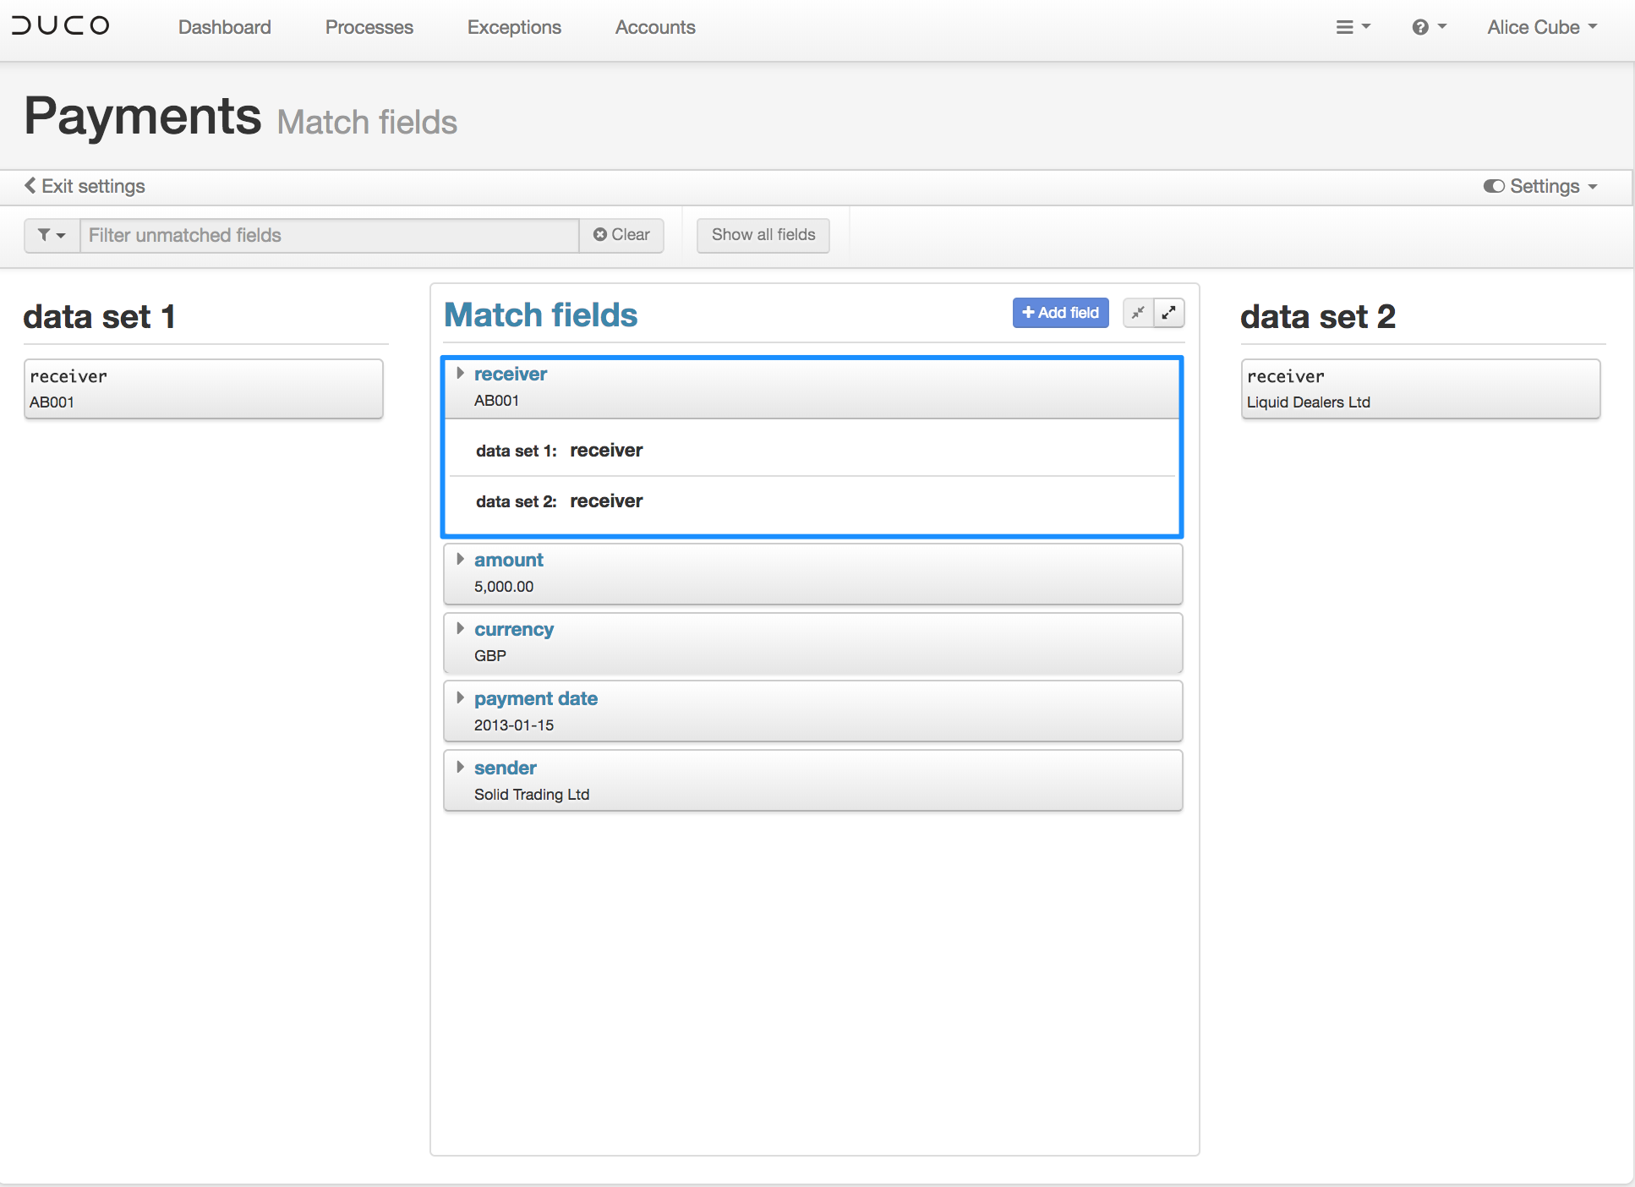Viewport: 1635px width, 1187px height.
Task: Expand the currency match field
Action: click(461, 628)
